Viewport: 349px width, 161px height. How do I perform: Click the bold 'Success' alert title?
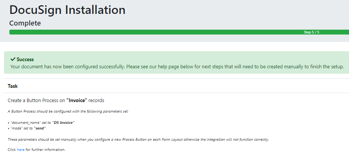tap(25, 59)
